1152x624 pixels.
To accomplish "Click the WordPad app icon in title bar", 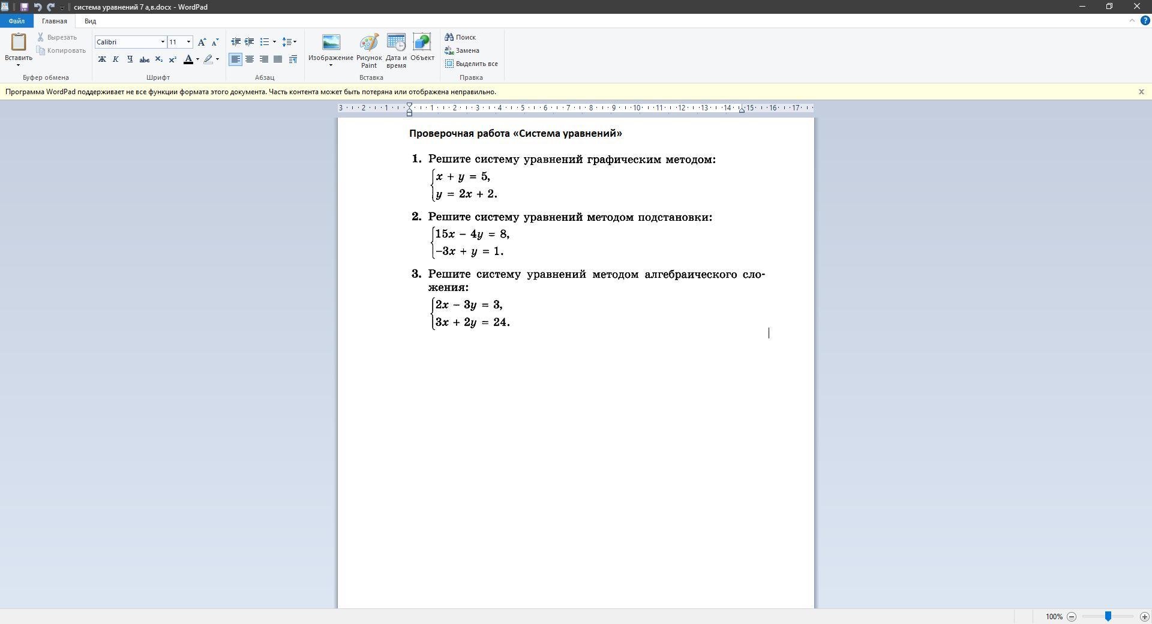I will click(5, 7).
